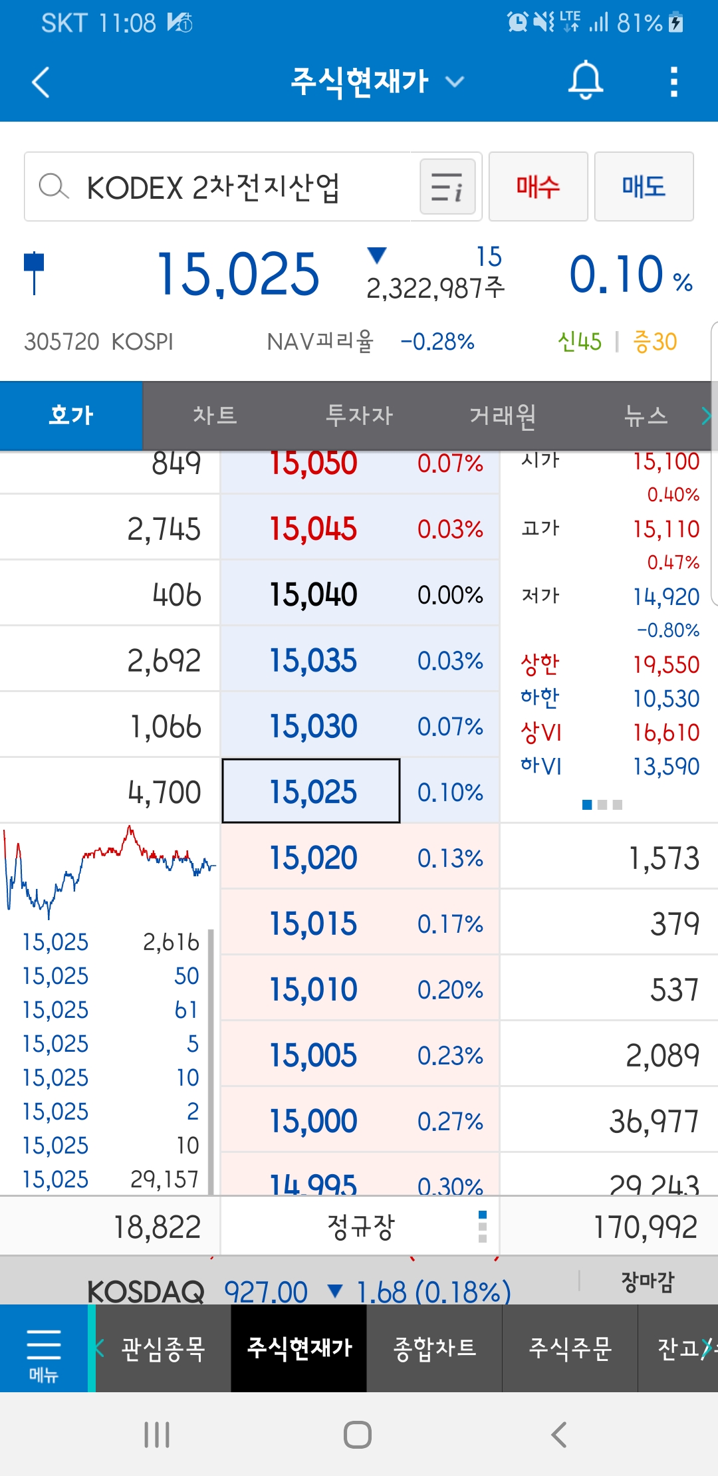Tap the NAV괴리율 -0.28% value

point(437,342)
